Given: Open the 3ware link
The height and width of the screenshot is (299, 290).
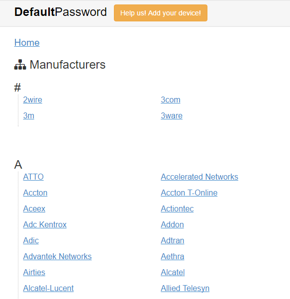Looking at the screenshot, I should pos(172,115).
